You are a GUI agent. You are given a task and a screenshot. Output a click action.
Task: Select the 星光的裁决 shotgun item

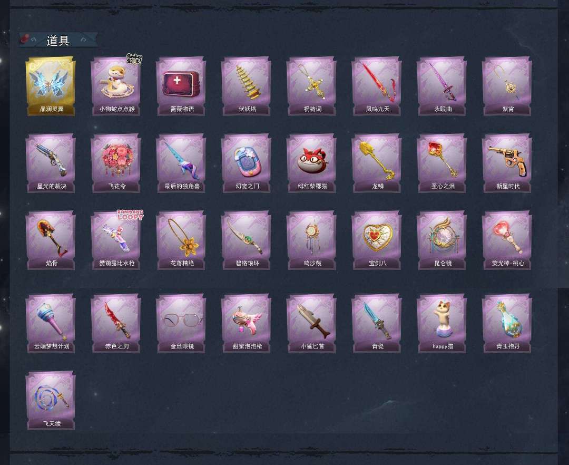(51, 163)
